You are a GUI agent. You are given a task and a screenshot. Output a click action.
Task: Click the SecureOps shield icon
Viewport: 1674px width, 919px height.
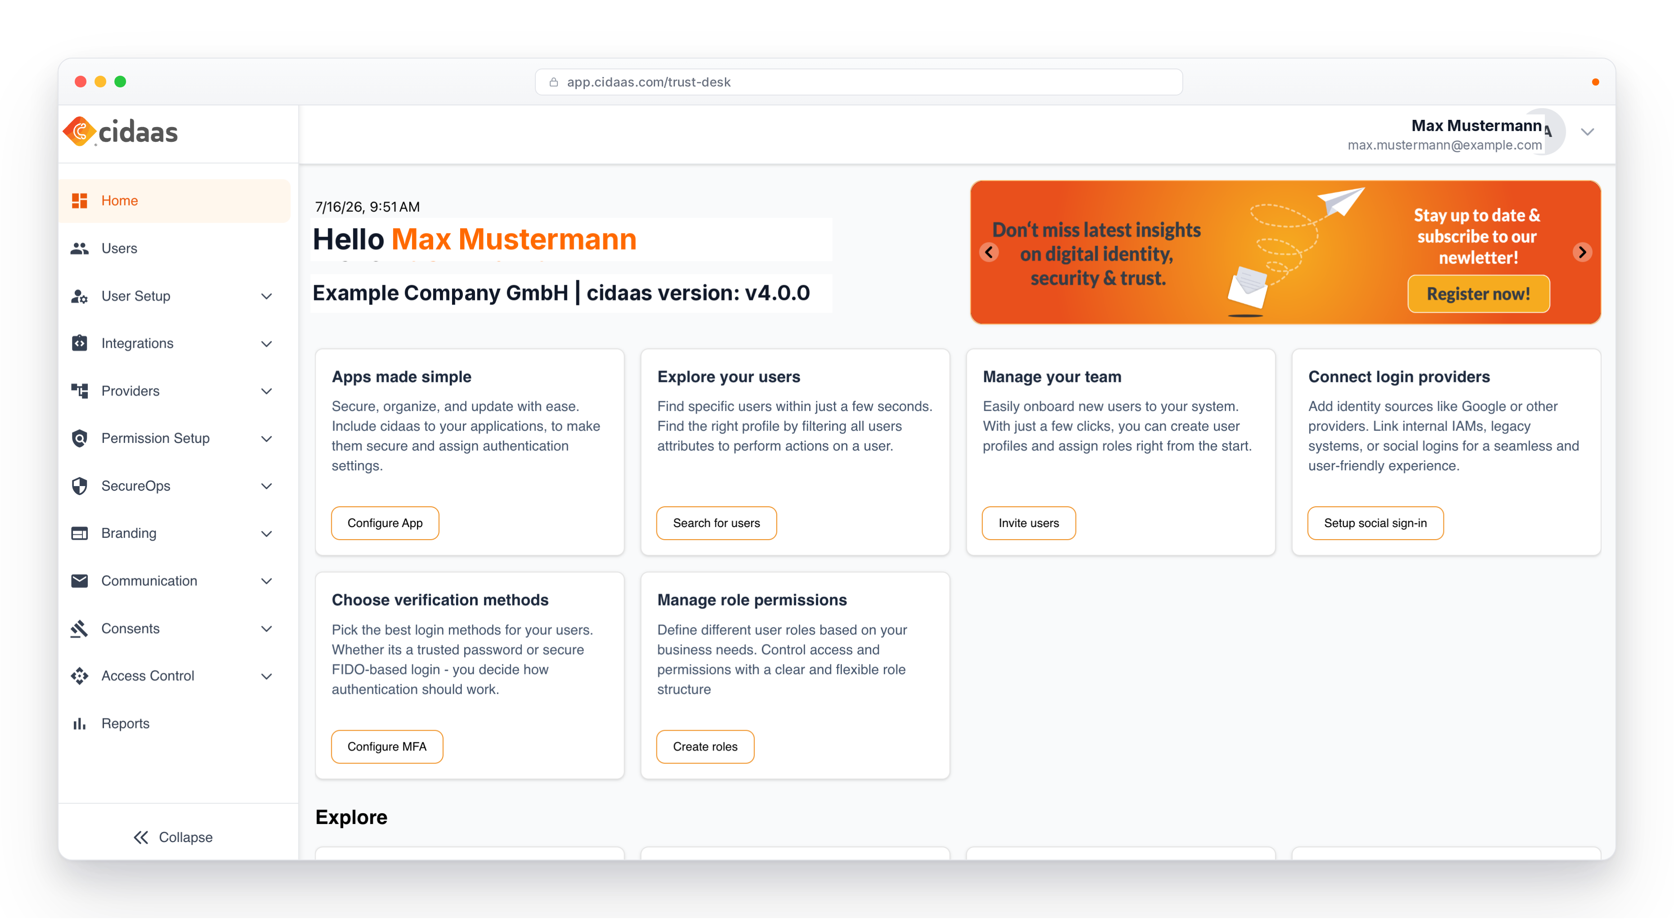click(79, 486)
